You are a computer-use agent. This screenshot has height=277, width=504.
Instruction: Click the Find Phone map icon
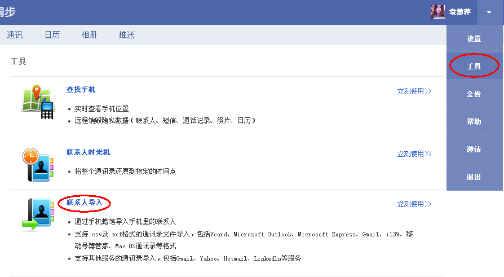[38, 102]
